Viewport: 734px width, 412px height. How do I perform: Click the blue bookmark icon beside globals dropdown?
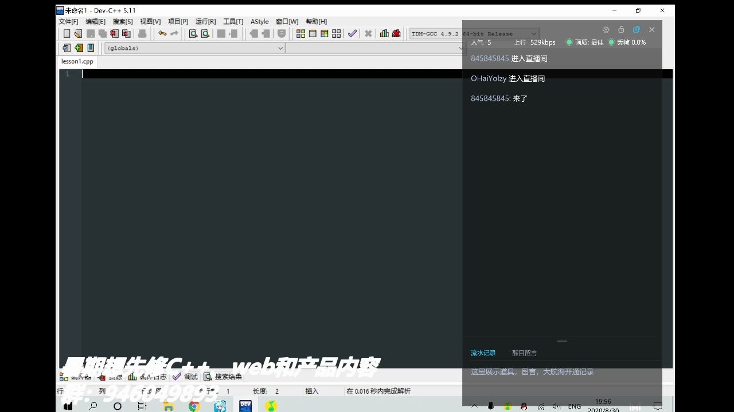pyautogui.click(x=91, y=48)
